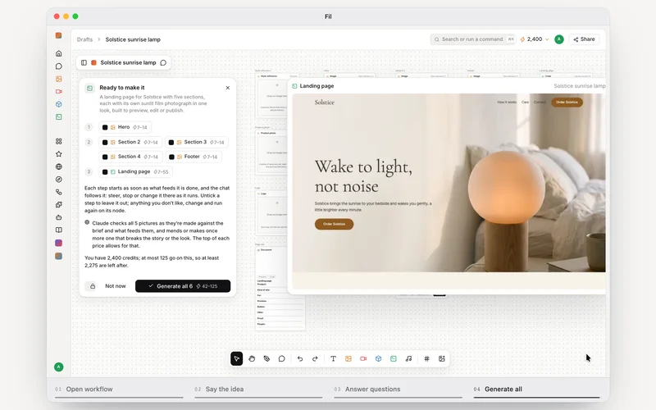Viewport: 656px width, 410px height.
Task: Click the Landing page preview title
Action: pyautogui.click(x=317, y=86)
